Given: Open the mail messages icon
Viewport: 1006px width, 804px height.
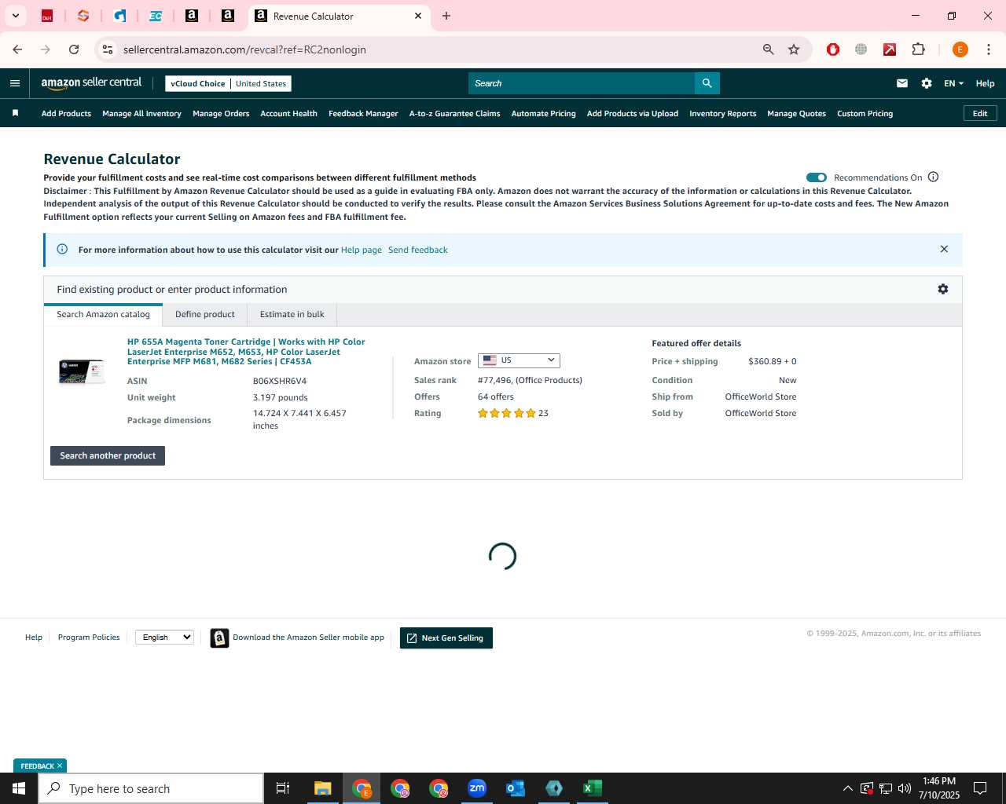Looking at the screenshot, I should click(902, 83).
